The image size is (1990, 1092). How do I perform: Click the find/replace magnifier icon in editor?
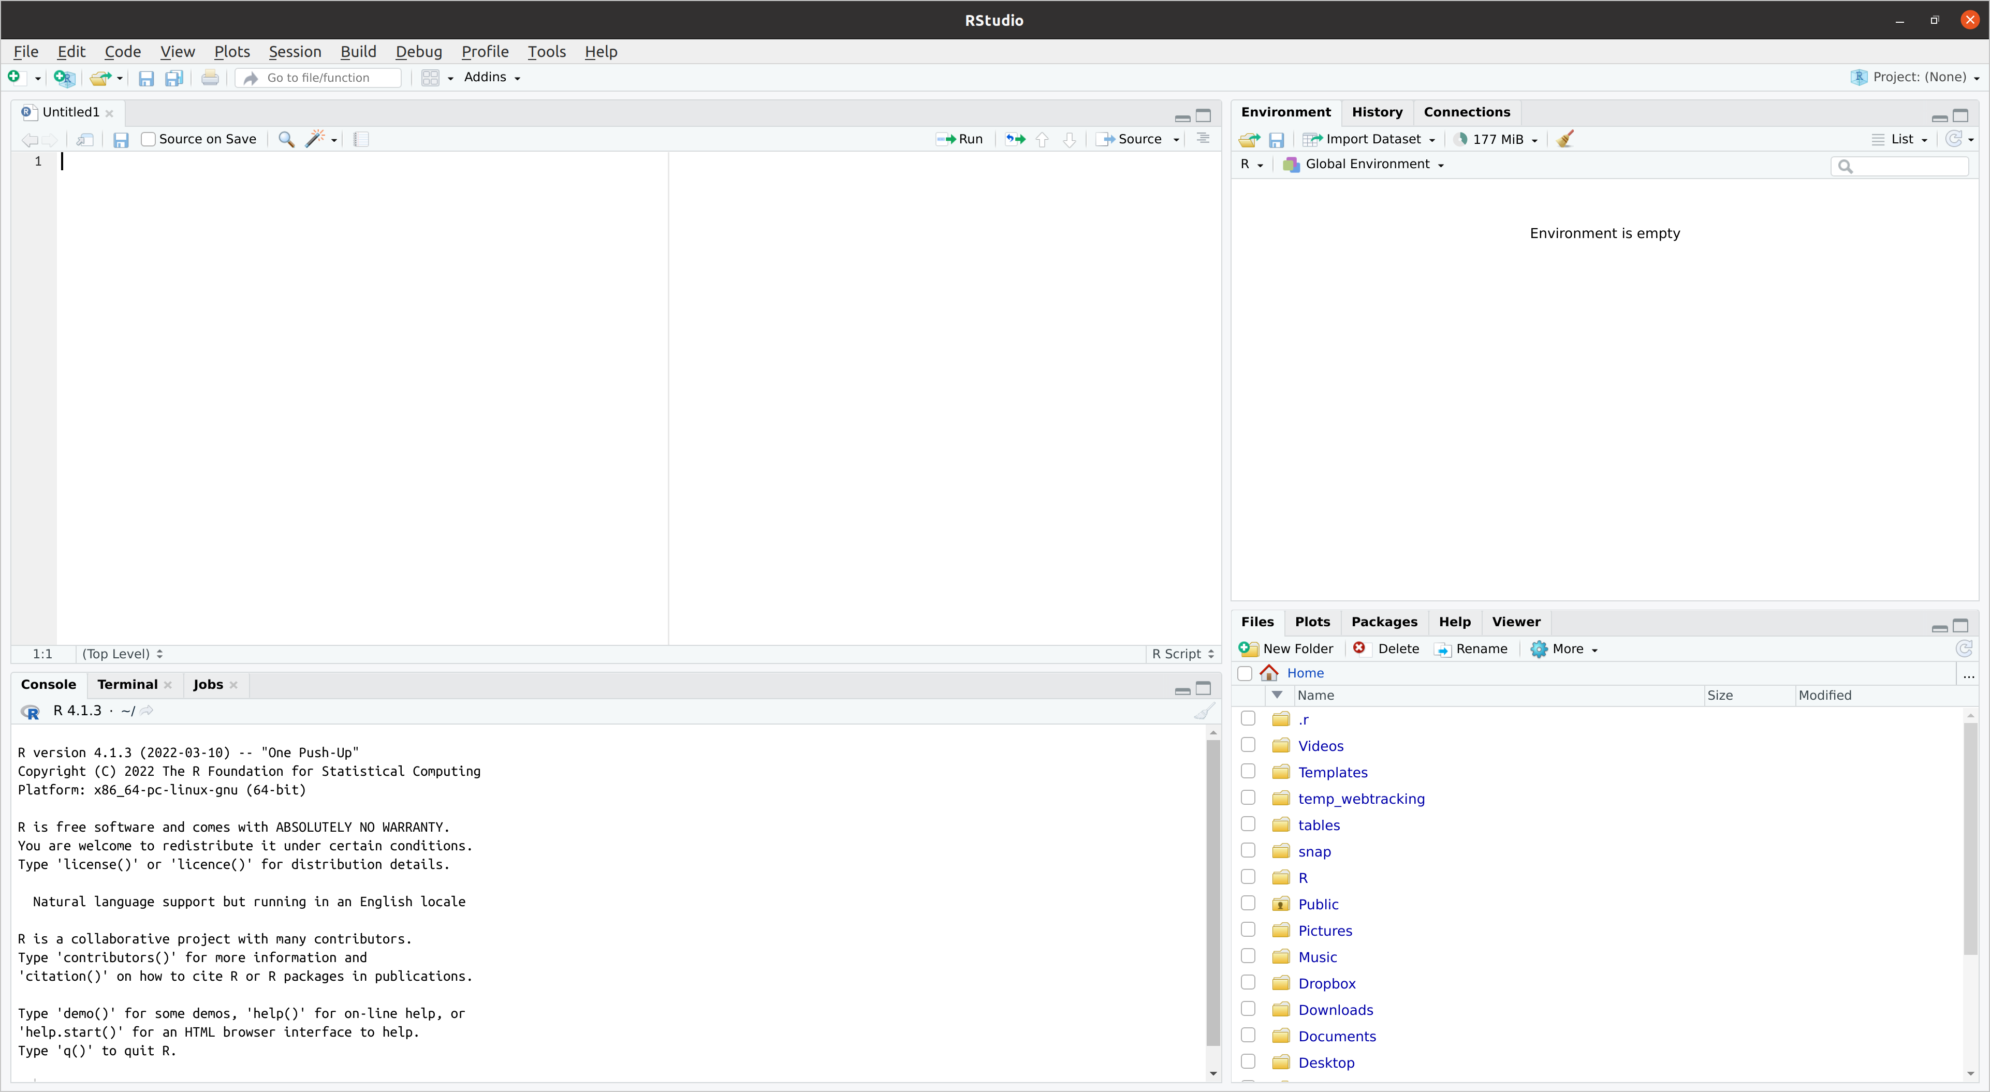286,139
